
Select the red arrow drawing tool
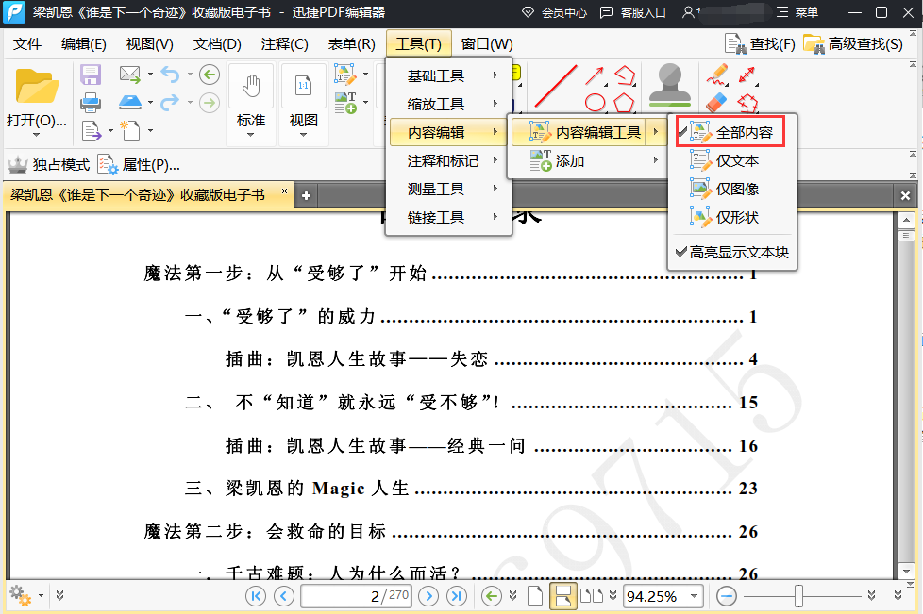595,75
